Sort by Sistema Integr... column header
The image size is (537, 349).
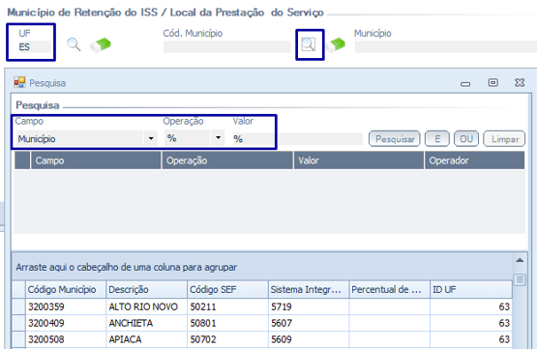(309, 289)
